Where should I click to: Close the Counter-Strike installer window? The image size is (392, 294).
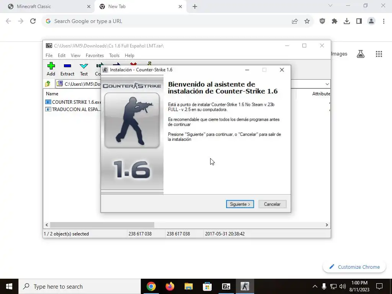tap(282, 70)
